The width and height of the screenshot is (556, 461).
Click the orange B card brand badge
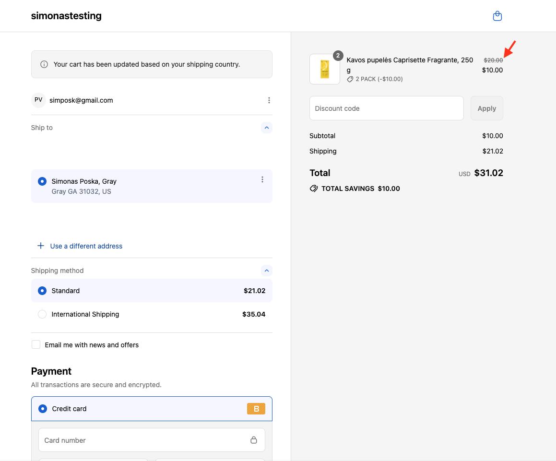coord(256,409)
